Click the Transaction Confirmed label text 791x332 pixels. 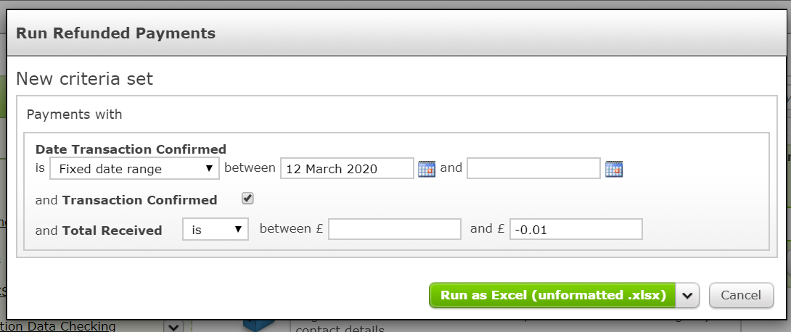click(140, 200)
